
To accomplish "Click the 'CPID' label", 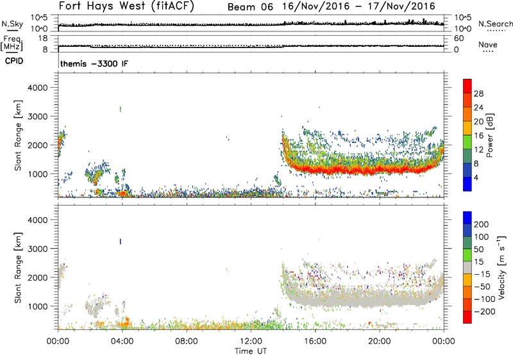I will (x=14, y=61).
